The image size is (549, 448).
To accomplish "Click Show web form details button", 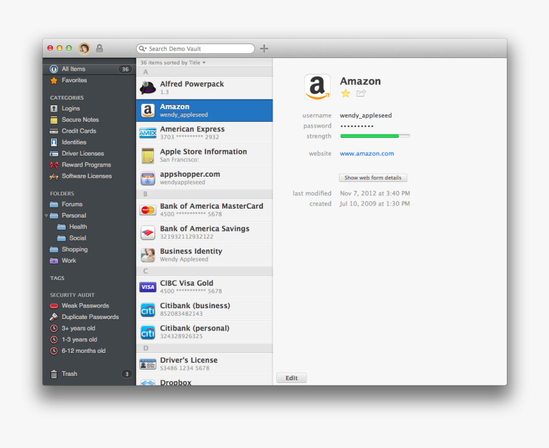I will pyautogui.click(x=373, y=177).
